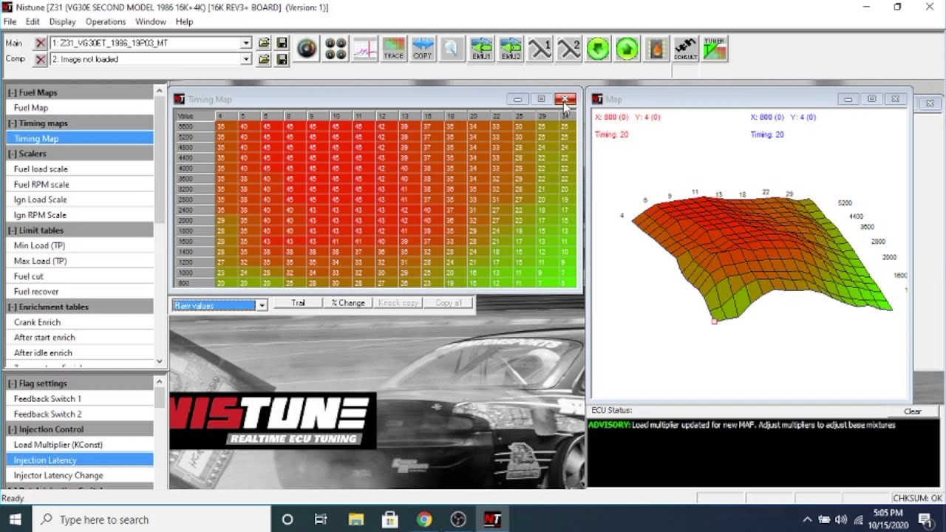Save the Comp image file

pyautogui.click(x=282, y=59)
